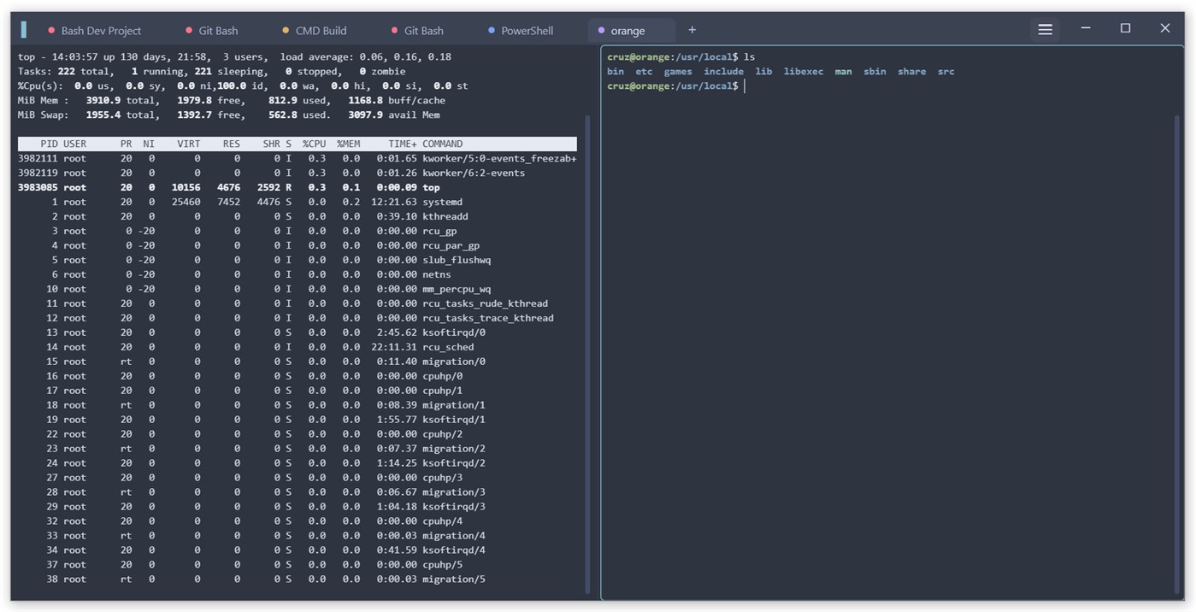Click the Tasks summary line in top
Screen dimensions: 1196x612
[x=211, y=72]
